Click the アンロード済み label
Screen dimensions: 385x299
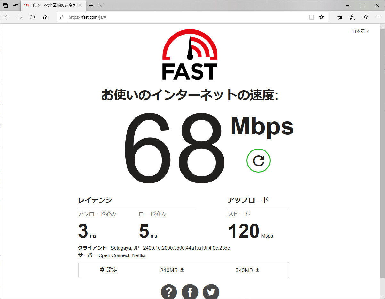(97, 214)
